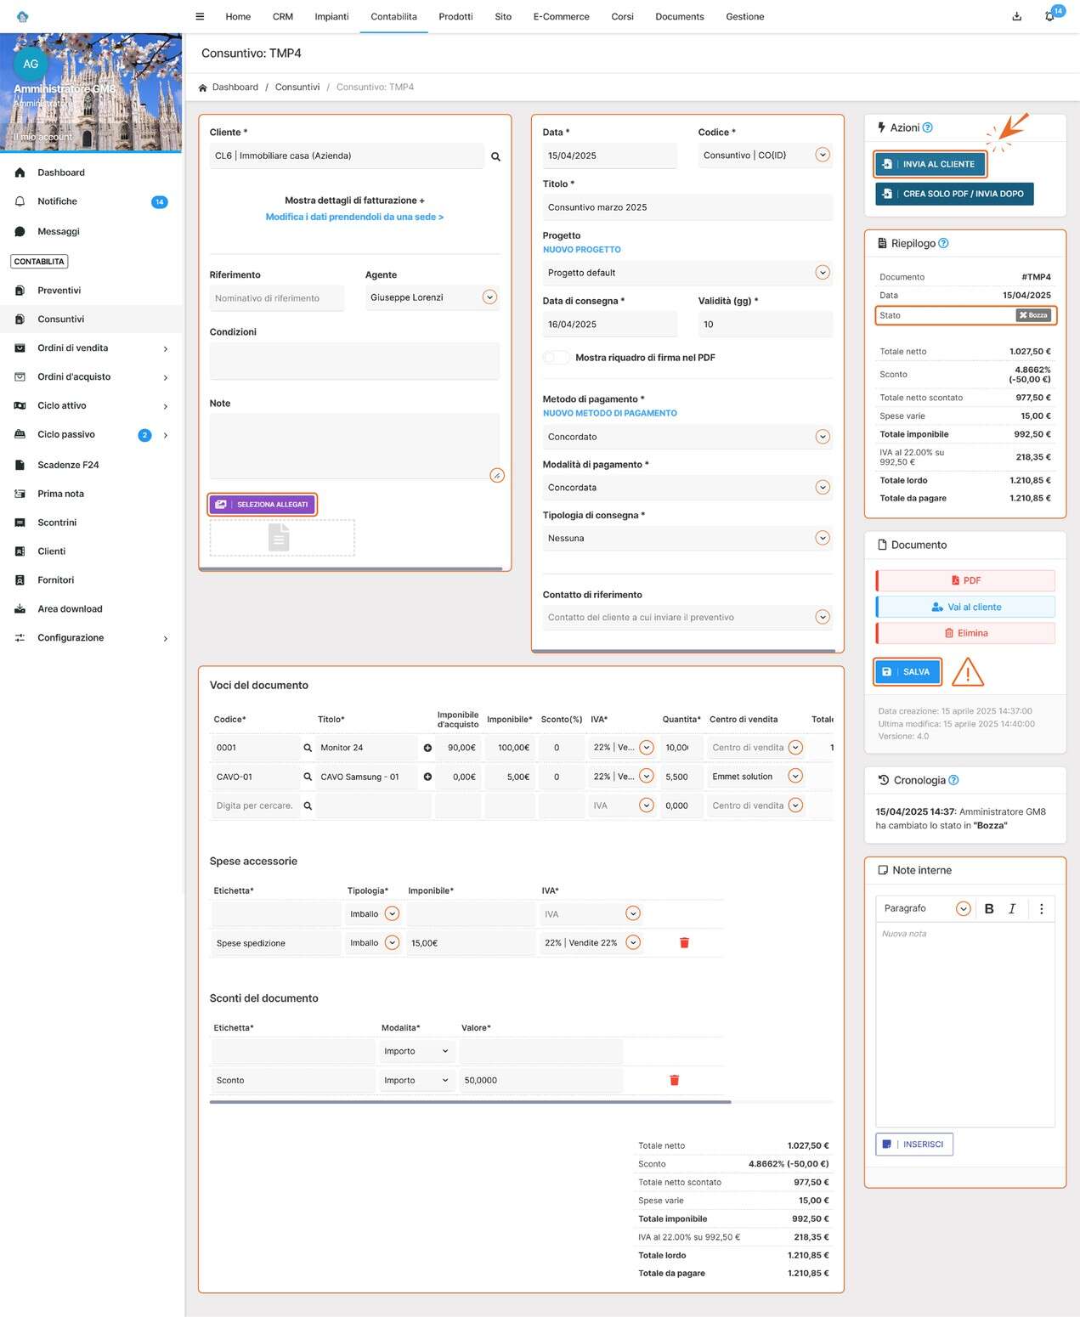This screenshot has width=1080, height=1317.
Task: Click the plus icon next to Monitor 24
Action: point(427,749)
